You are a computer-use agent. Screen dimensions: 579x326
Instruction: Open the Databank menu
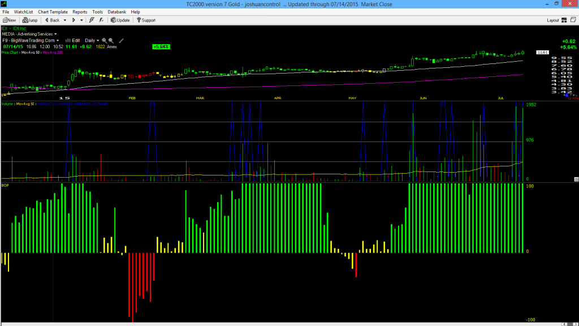pos(116,12)
